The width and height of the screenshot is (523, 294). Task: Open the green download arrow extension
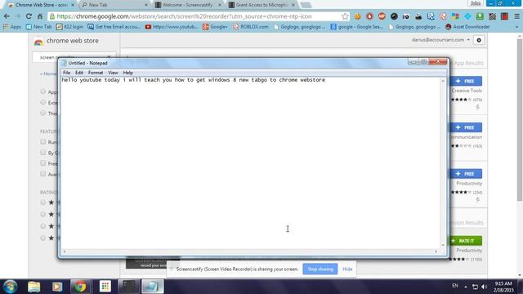pyautogui.click(x=480, y=16)
